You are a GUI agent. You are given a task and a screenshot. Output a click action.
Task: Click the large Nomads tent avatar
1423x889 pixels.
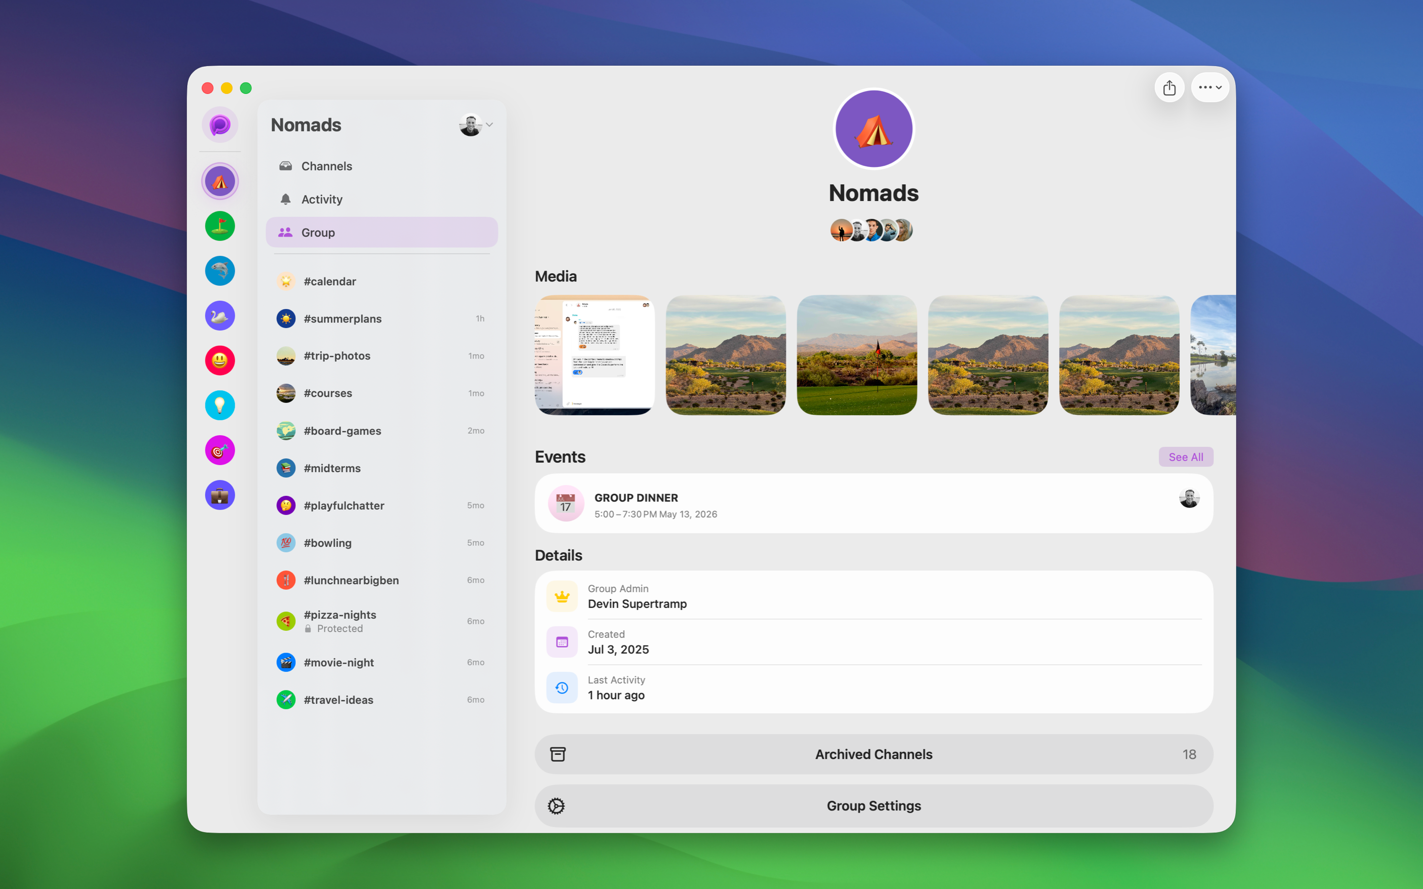click(x=874, y=129)
